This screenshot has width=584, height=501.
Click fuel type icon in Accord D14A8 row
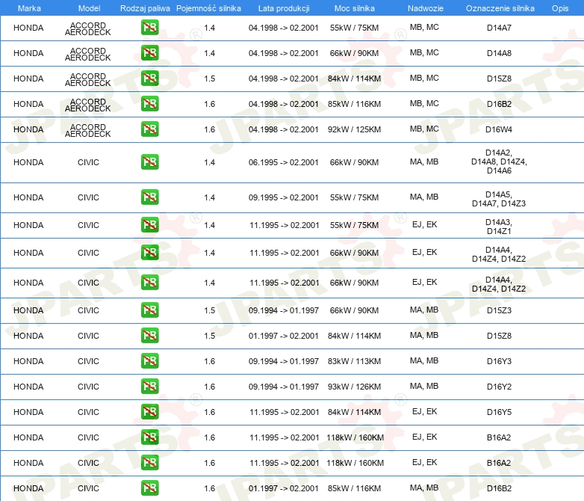coord(149,53)
